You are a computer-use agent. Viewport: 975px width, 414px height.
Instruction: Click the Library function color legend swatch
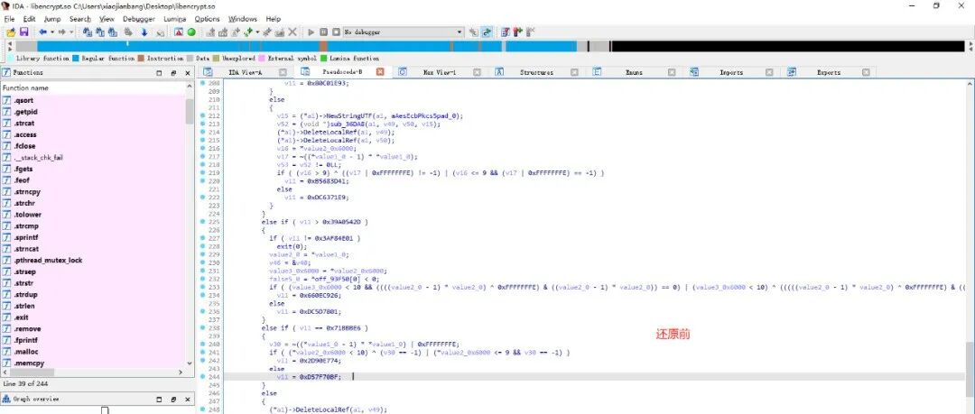point(11,59)
